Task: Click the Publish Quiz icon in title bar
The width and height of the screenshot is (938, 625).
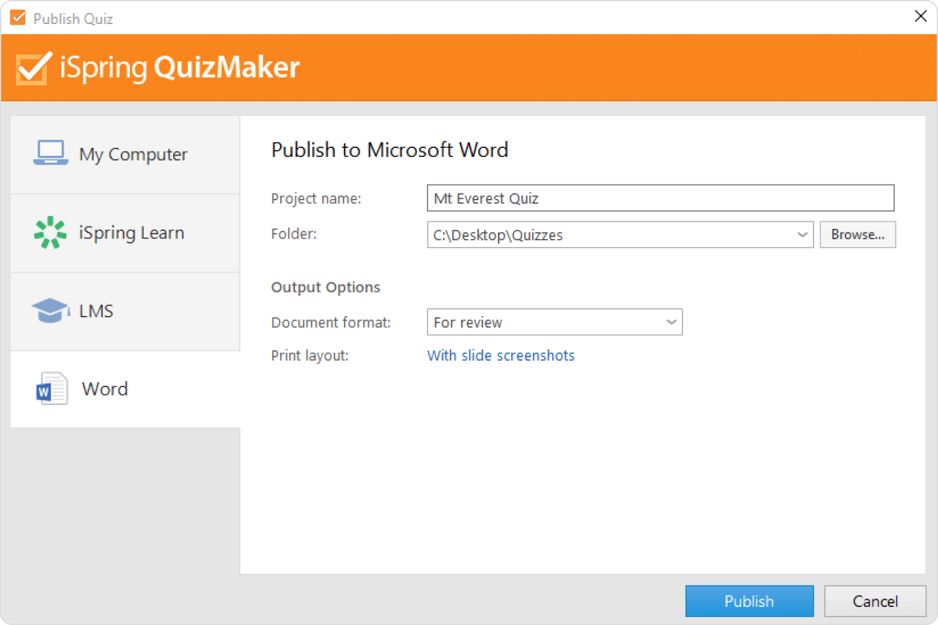Action: [x=17, y=17]
